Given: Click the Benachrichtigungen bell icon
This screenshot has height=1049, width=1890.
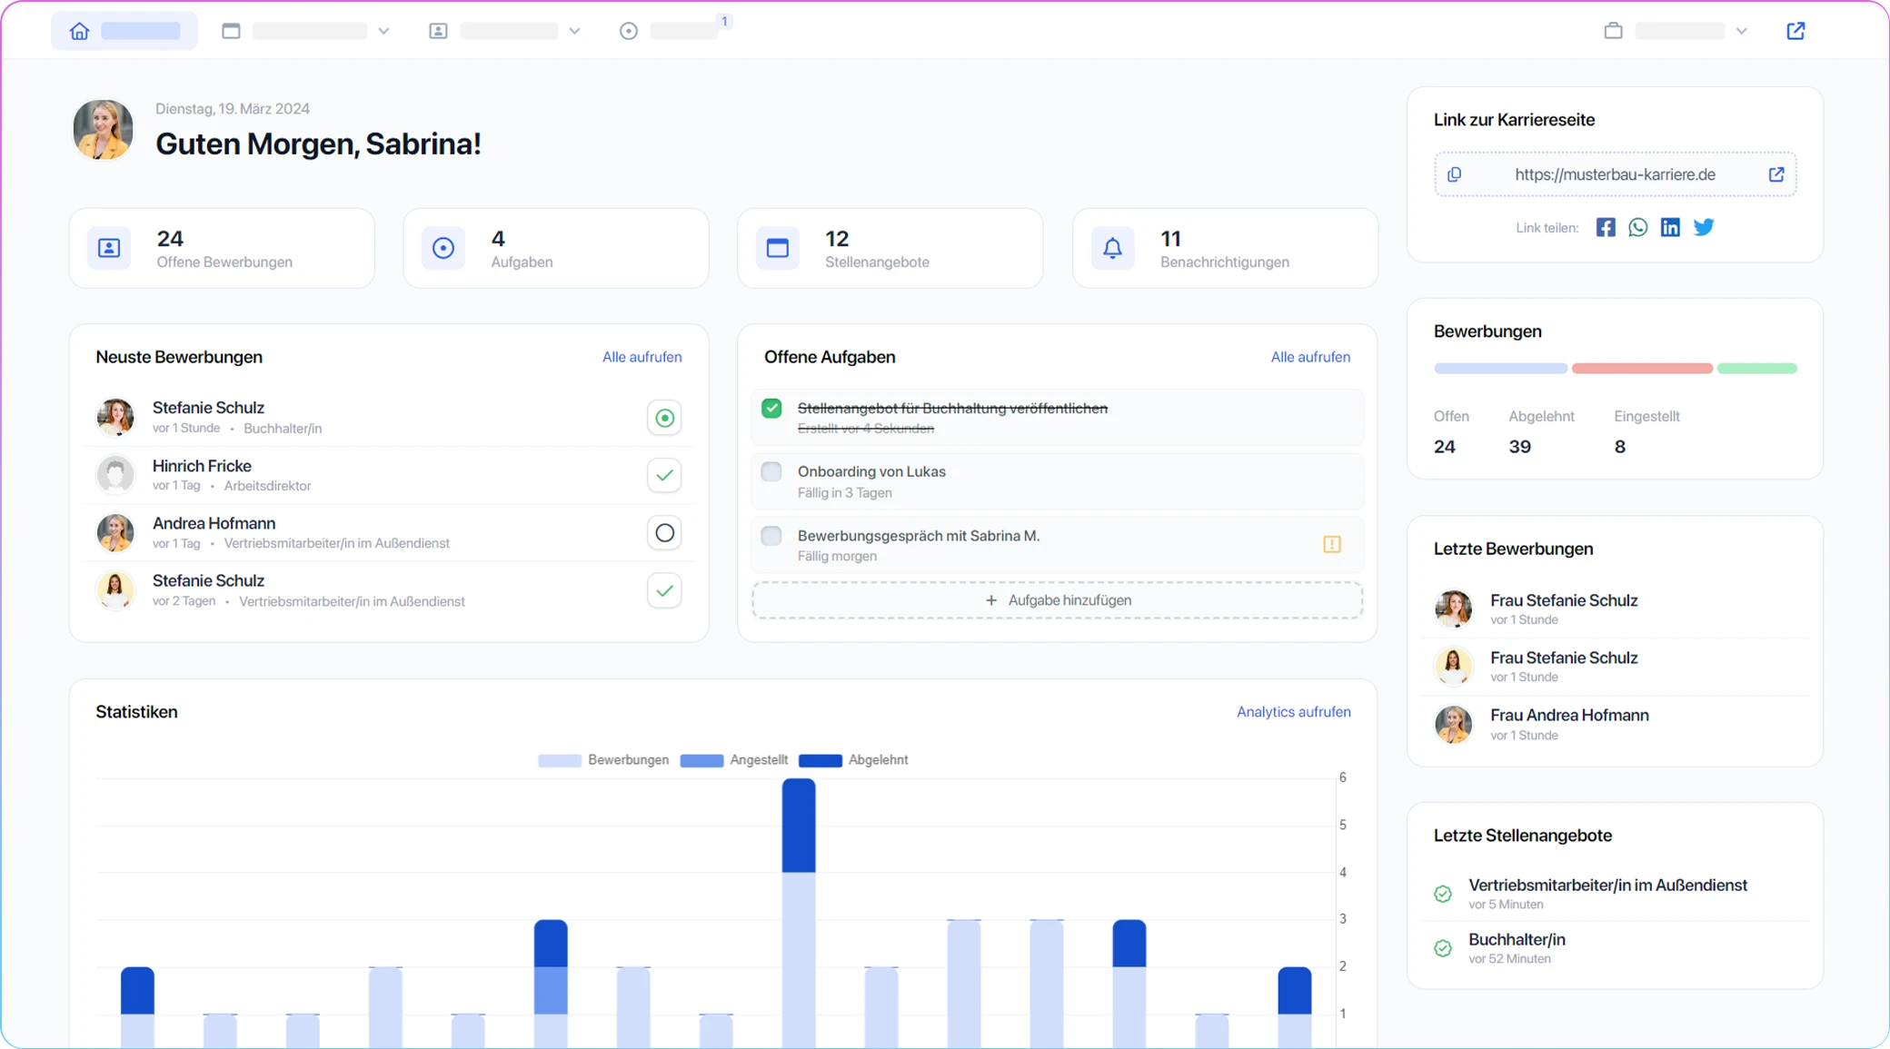Looking at the screenshot, I should click(x=1112, y=248).
